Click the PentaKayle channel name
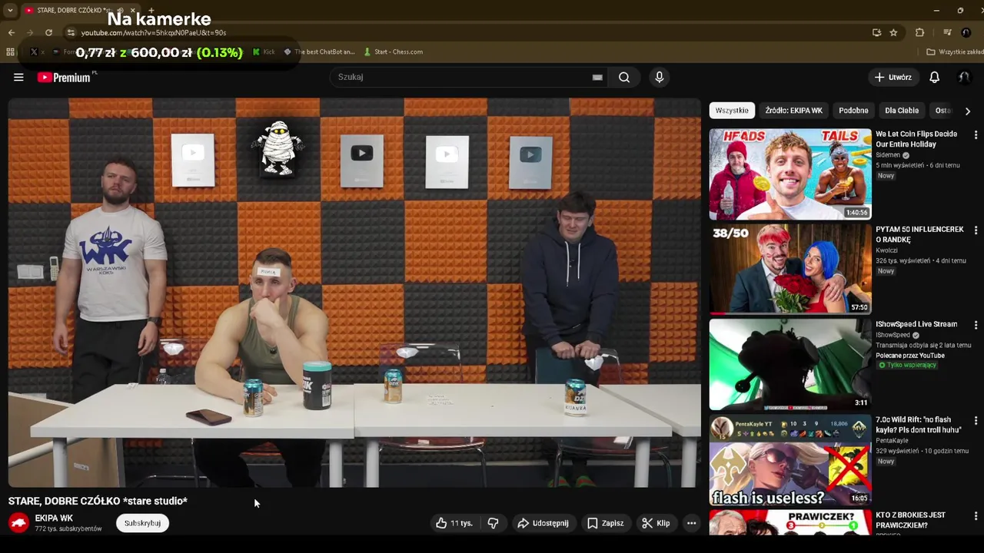Image resolution: width=984 pixels, height=553 pixels. 892,441
